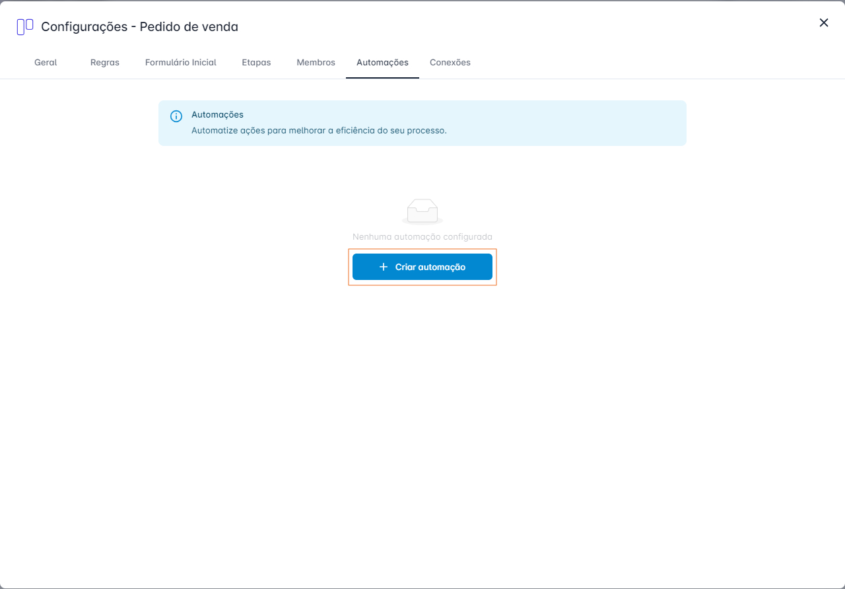This screenshot has width=845, height=589.
Task: Click the board icon beside Configurações title
Action: point(25,27)
